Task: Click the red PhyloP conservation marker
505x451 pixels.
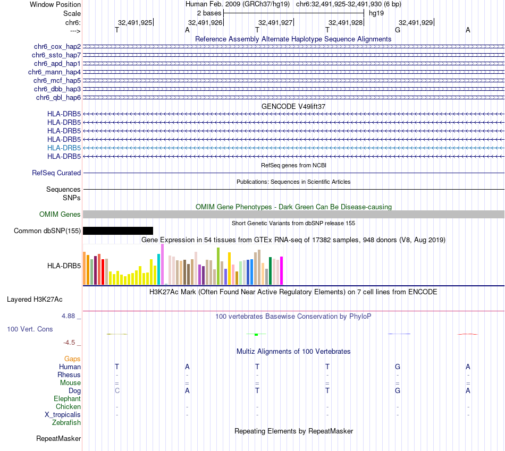Action: (x=467, y=334)
